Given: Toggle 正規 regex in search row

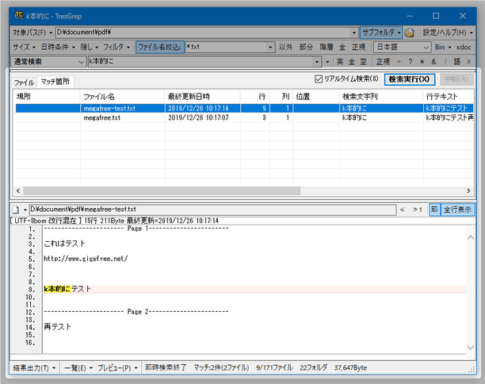Looking at the screenshot, I should [383, 62].
